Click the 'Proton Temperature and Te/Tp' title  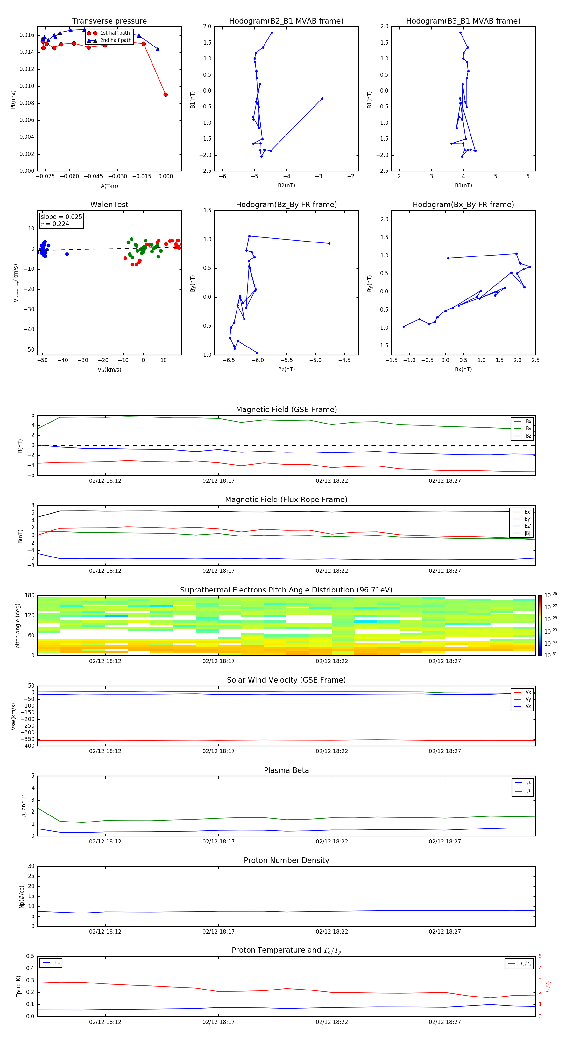pyautogui.click(x=286, y=950)
